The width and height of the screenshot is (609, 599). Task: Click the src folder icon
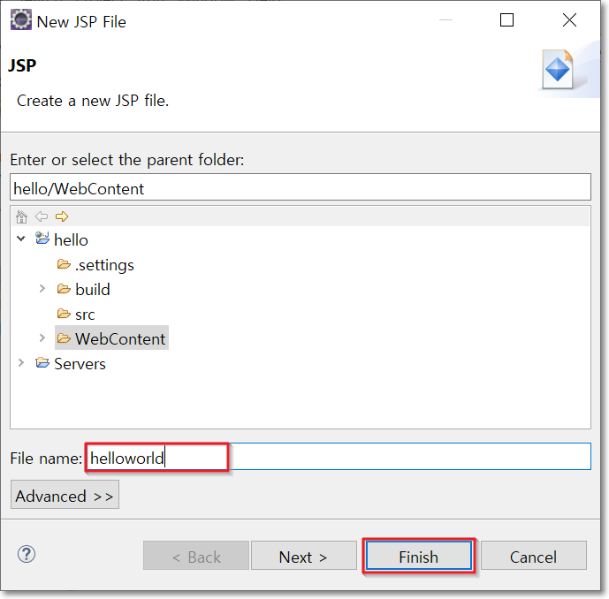64,314
